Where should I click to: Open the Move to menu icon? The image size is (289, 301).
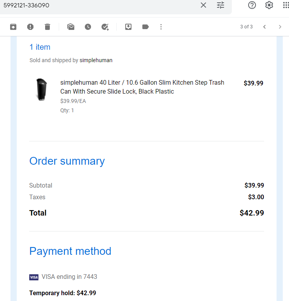coord(128,27)
